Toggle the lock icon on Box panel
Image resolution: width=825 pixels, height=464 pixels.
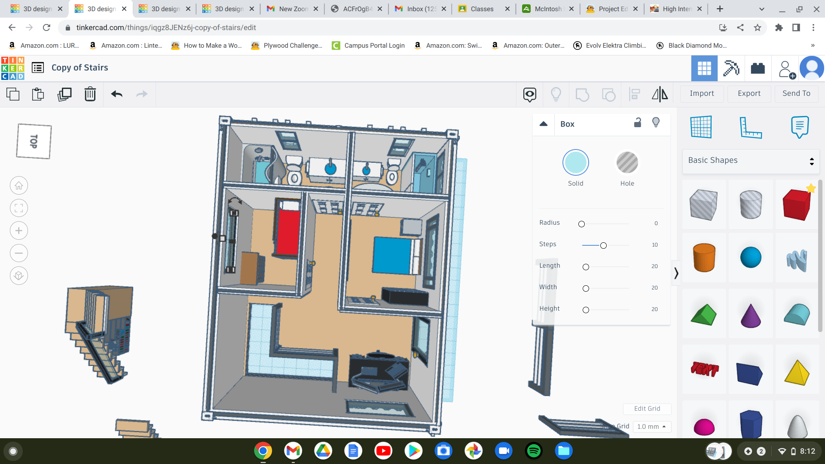click(637, 123)
